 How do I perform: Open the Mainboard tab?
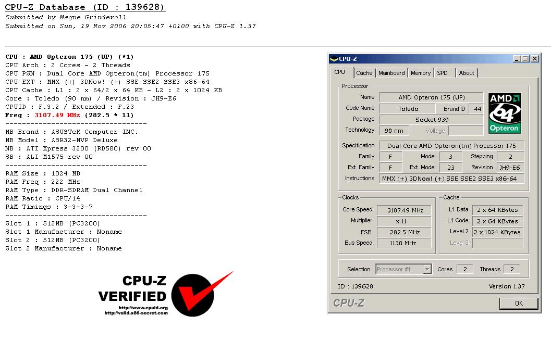coord(391,73)
